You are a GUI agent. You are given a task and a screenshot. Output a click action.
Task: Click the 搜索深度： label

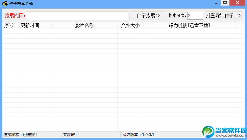click(x=177, y=15)
